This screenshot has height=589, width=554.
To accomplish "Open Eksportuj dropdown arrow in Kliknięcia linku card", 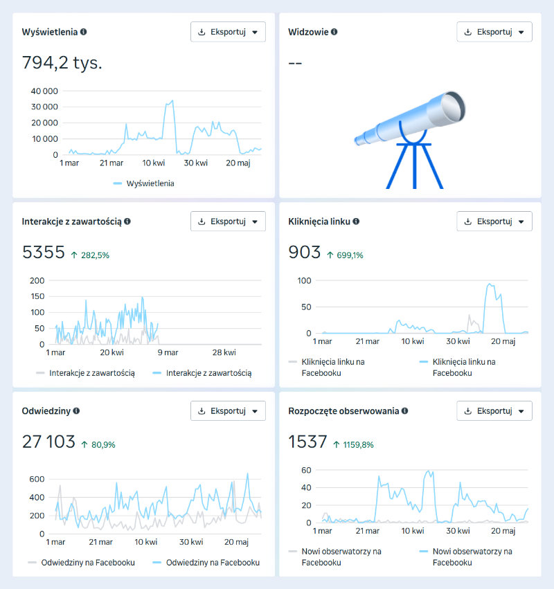I will (521, 221).
